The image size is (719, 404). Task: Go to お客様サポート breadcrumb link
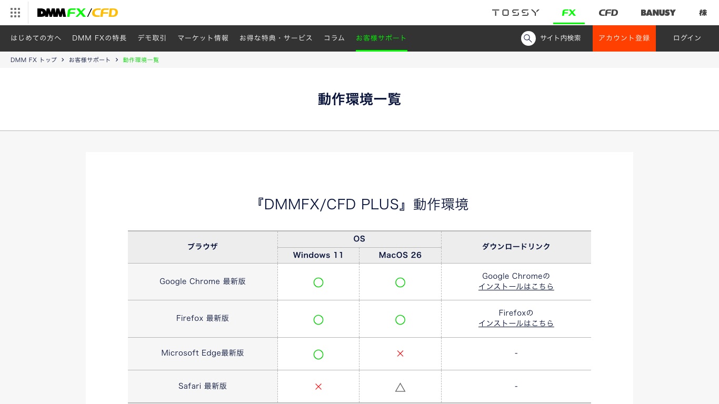pos(90,60)
